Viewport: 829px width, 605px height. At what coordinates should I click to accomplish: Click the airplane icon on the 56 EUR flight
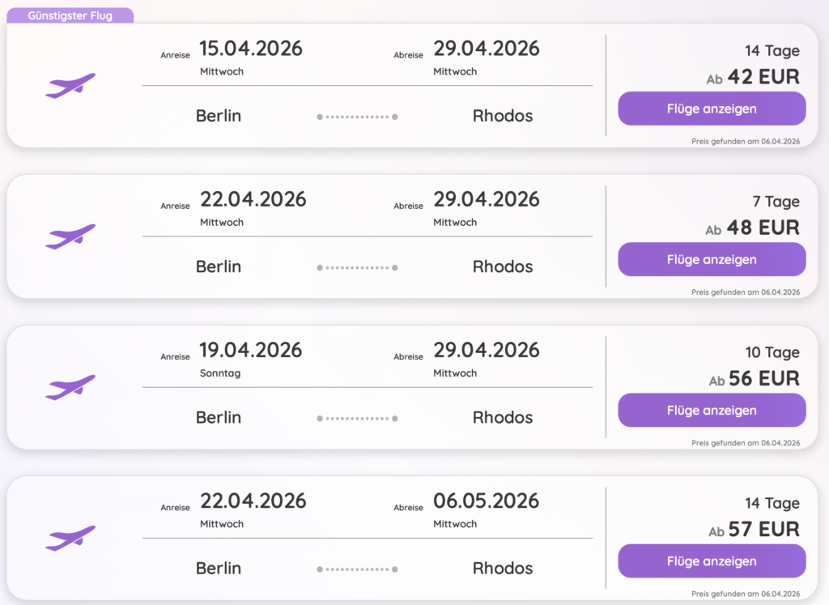click(70, 387)
